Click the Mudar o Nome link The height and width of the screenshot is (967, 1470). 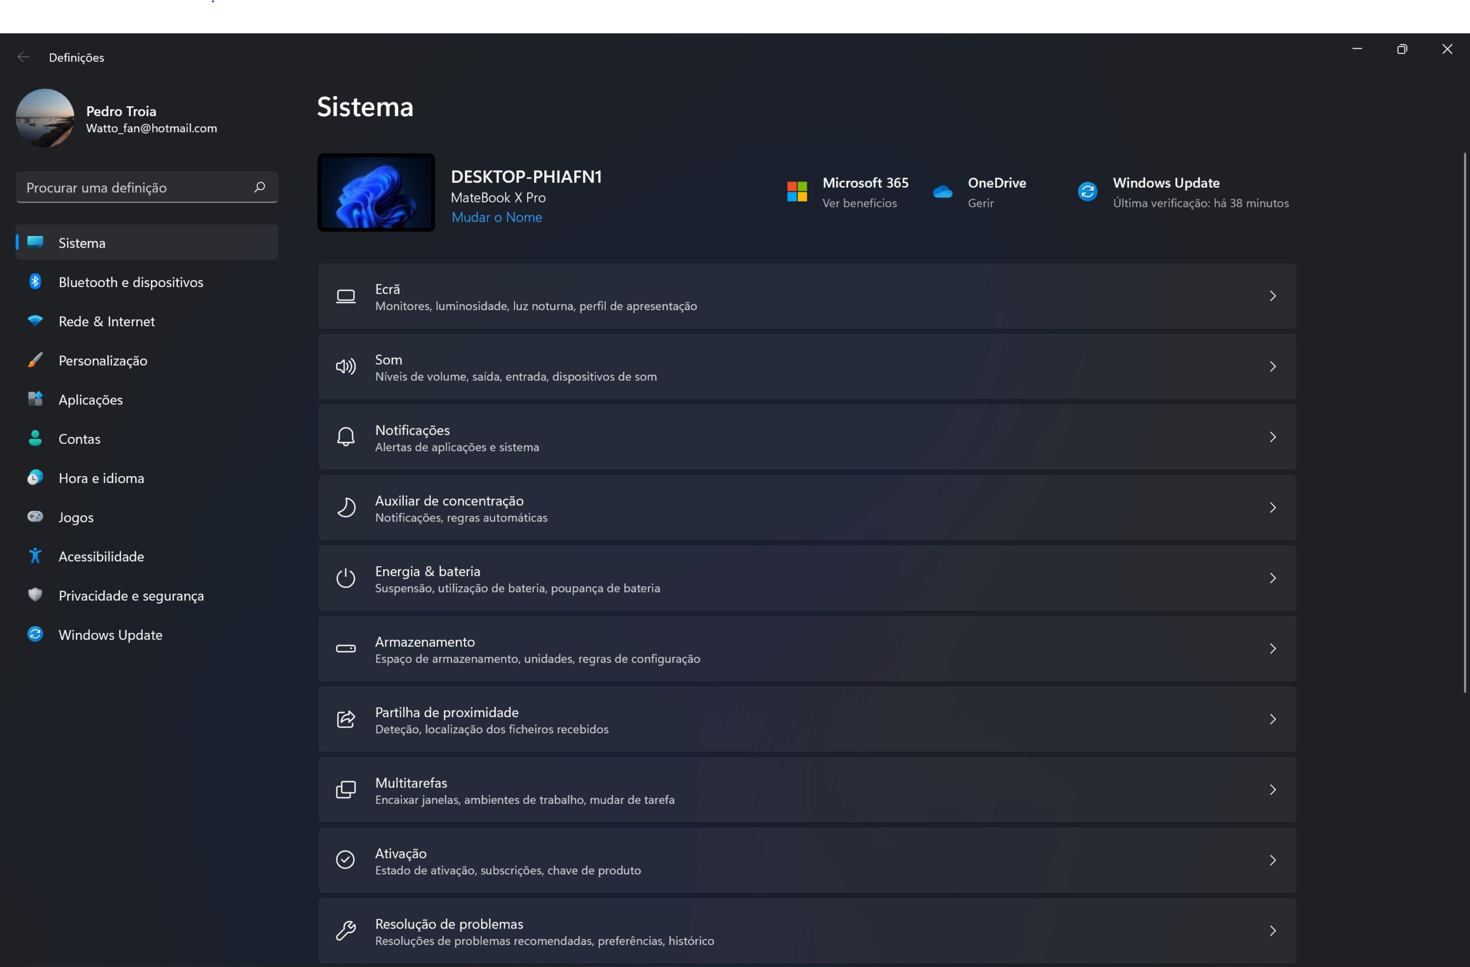[497, 217]
